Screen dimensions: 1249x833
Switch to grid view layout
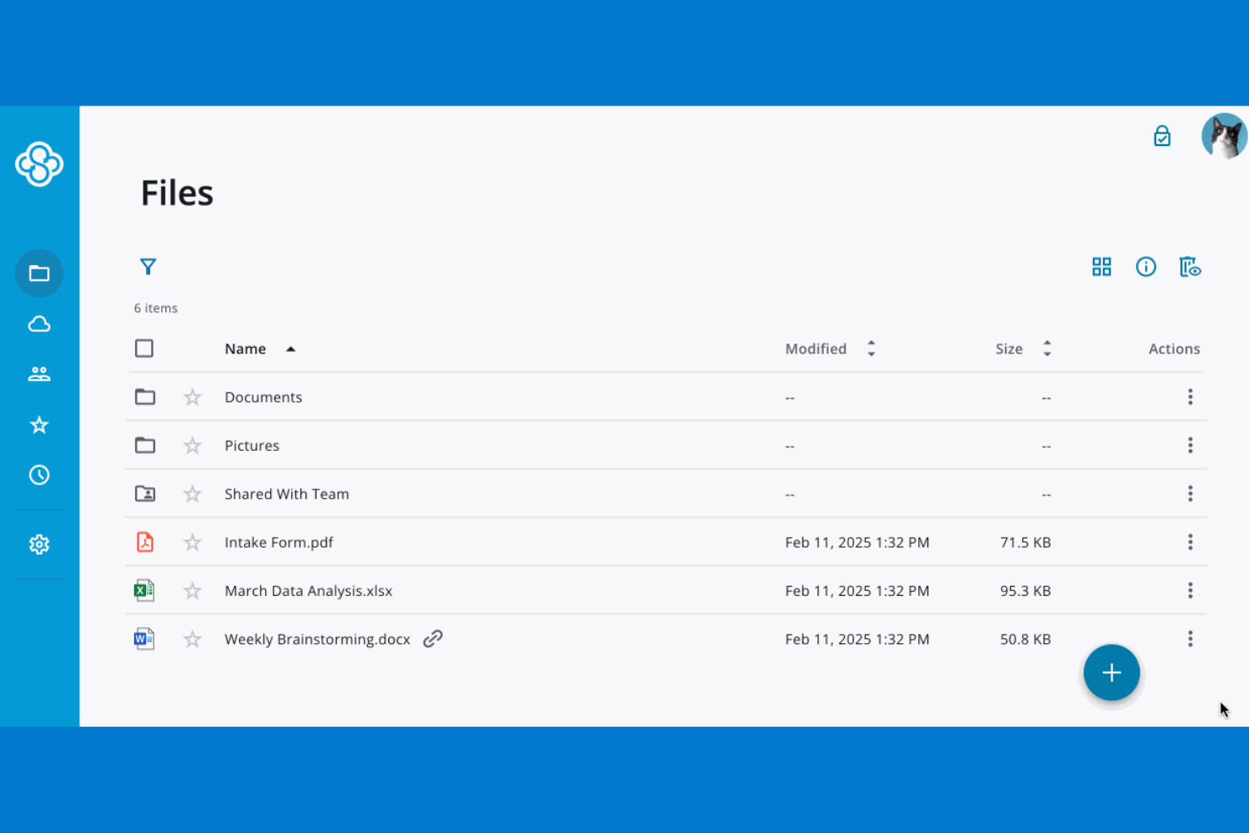(x=1101, y=266)
